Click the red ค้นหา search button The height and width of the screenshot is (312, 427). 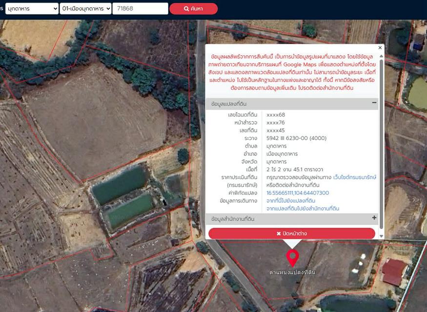pos(193,9)
